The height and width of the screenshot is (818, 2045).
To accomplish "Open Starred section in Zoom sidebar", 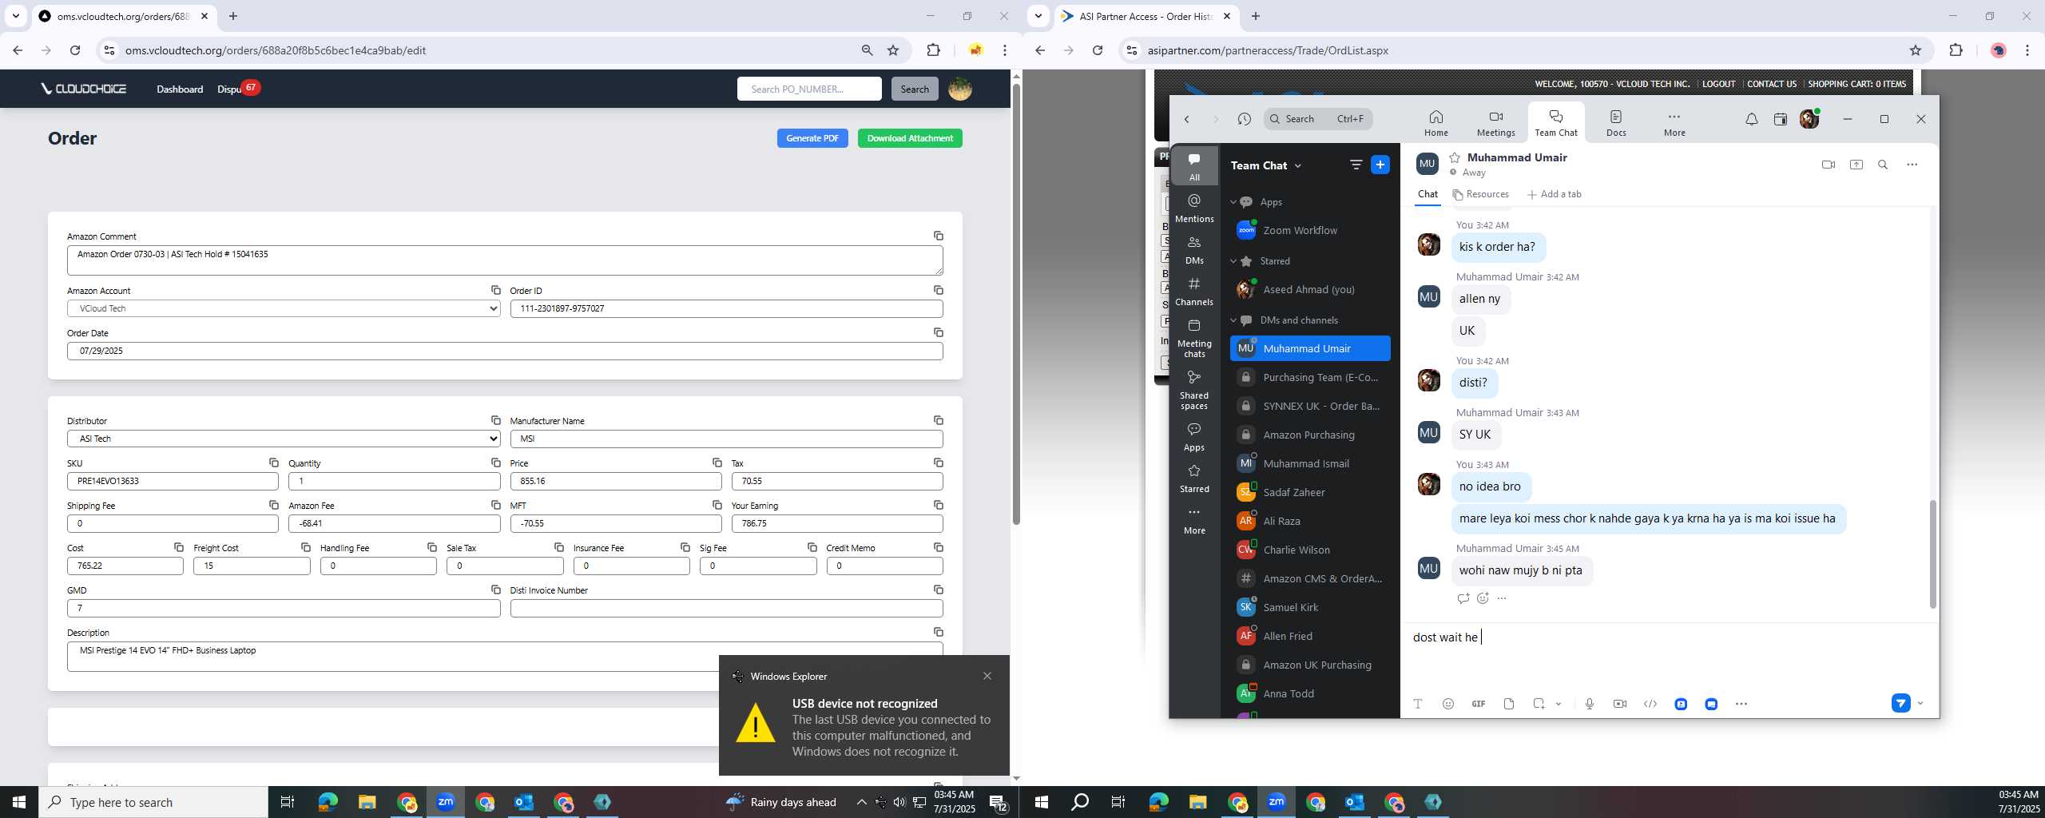I will (1194, 478).
